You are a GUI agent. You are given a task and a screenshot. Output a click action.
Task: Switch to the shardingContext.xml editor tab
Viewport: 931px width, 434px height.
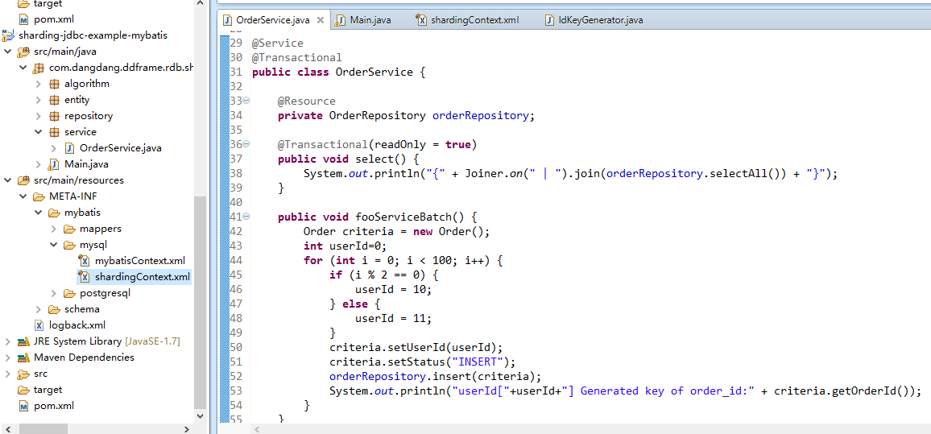pyautogui.click(x=468, y=20)
